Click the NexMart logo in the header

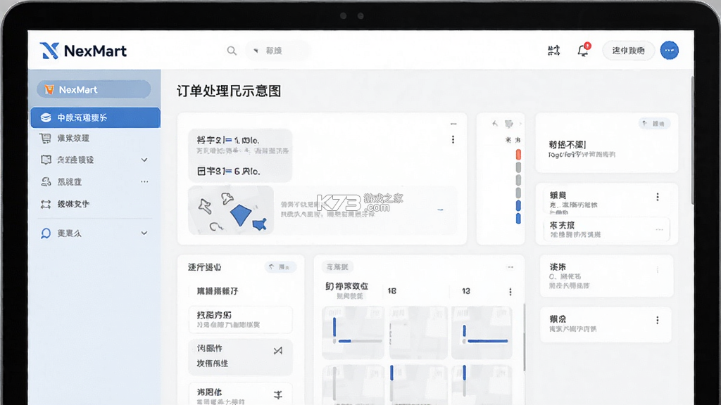coord(83,51)
